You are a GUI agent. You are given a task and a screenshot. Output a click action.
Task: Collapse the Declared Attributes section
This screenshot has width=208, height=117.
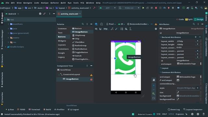[160, 37]
